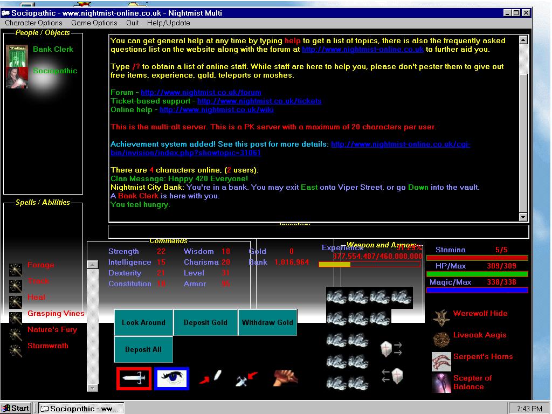
Task: Click the upper shield with right arrows
Action: pyautogui.click(x=391, y=349)
